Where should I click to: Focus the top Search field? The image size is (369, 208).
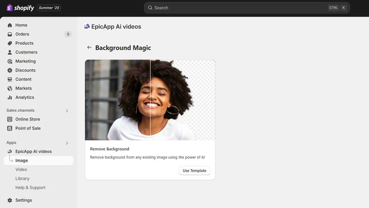[247, 8]
